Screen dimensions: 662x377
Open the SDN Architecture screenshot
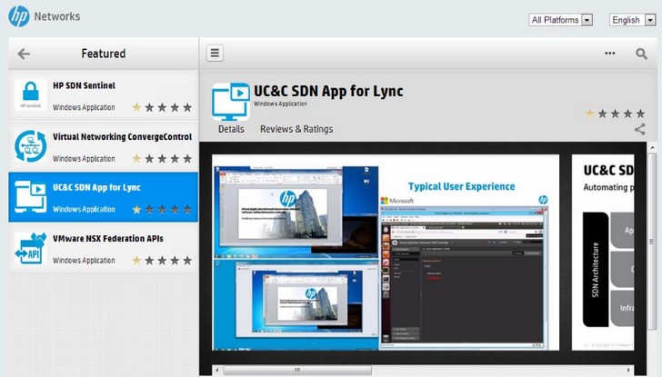(603, 253)
